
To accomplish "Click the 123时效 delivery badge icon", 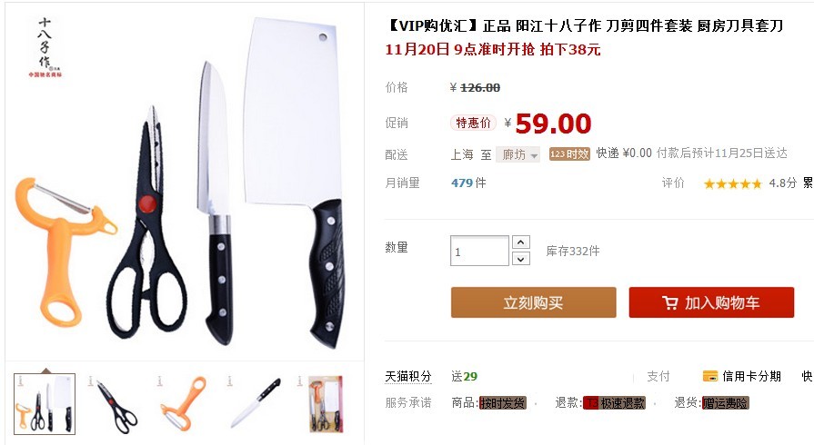I will click(569, 154).
